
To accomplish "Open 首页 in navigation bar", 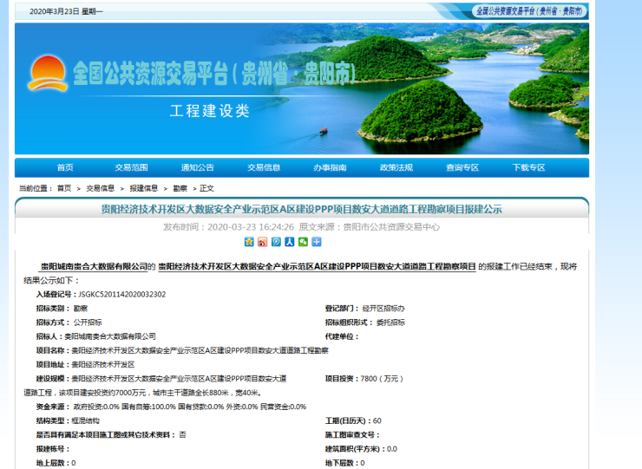I will [x=65, y=167].
